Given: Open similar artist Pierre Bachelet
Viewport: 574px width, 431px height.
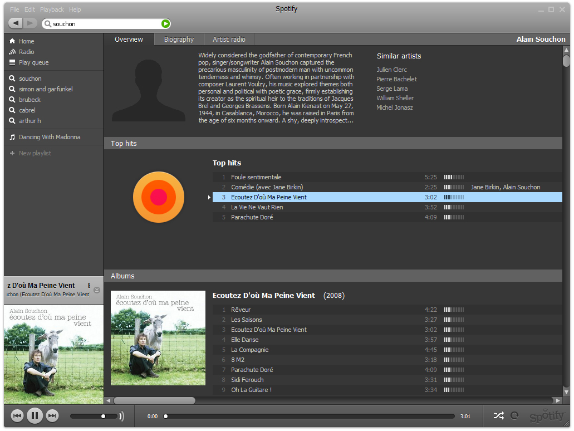Looking at the screenshot, I should pyautogui.click(x=396, y=79).
